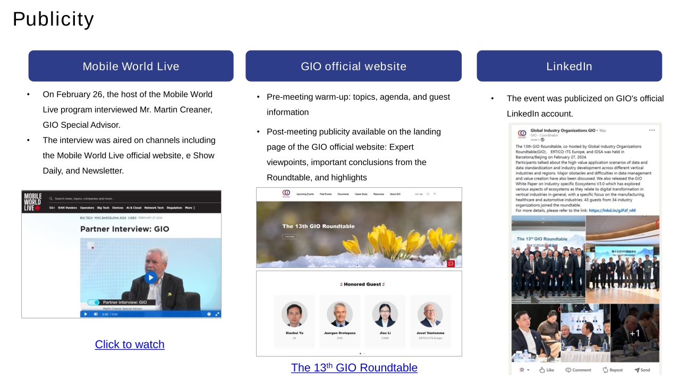
Task: Open the Network Tech menu item
Action: click(155, 208)
